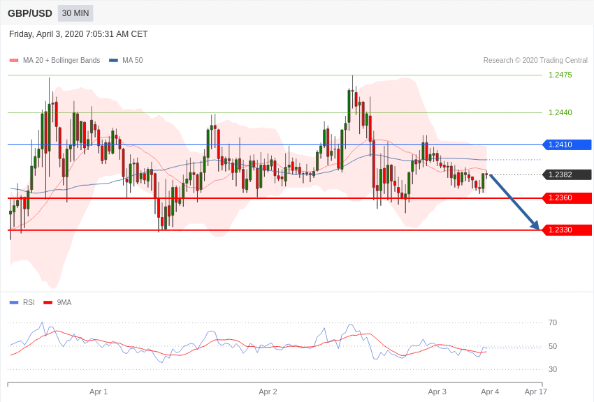Click the 9MA red legend swatch
594x402 pixels.
pyautogui.click(x=48, y=302)
